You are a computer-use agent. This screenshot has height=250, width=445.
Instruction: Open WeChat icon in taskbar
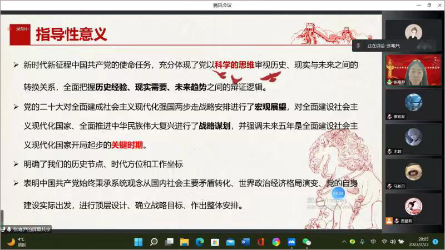(306, 242)
